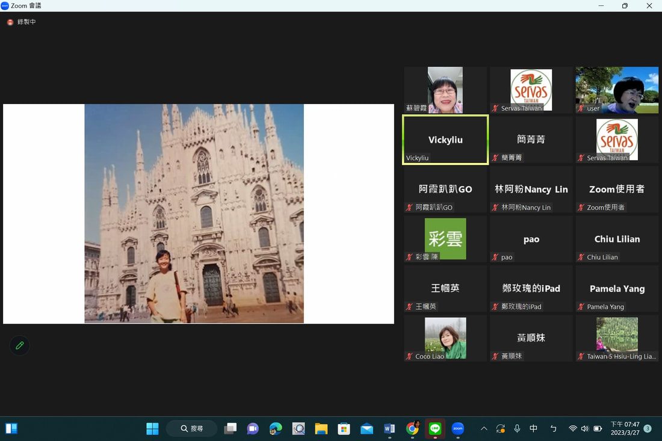Open the Teams Chat taskbar icon

[253, 429]
